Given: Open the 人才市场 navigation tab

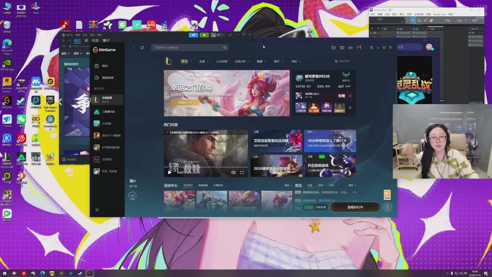Looking at the screenshot, I should point(221,61).
